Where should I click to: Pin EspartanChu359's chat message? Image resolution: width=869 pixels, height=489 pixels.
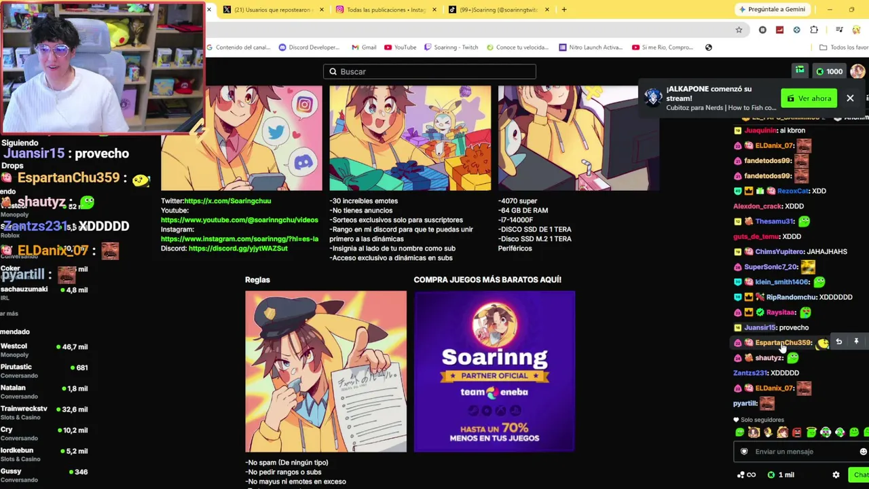coord(856,342)
